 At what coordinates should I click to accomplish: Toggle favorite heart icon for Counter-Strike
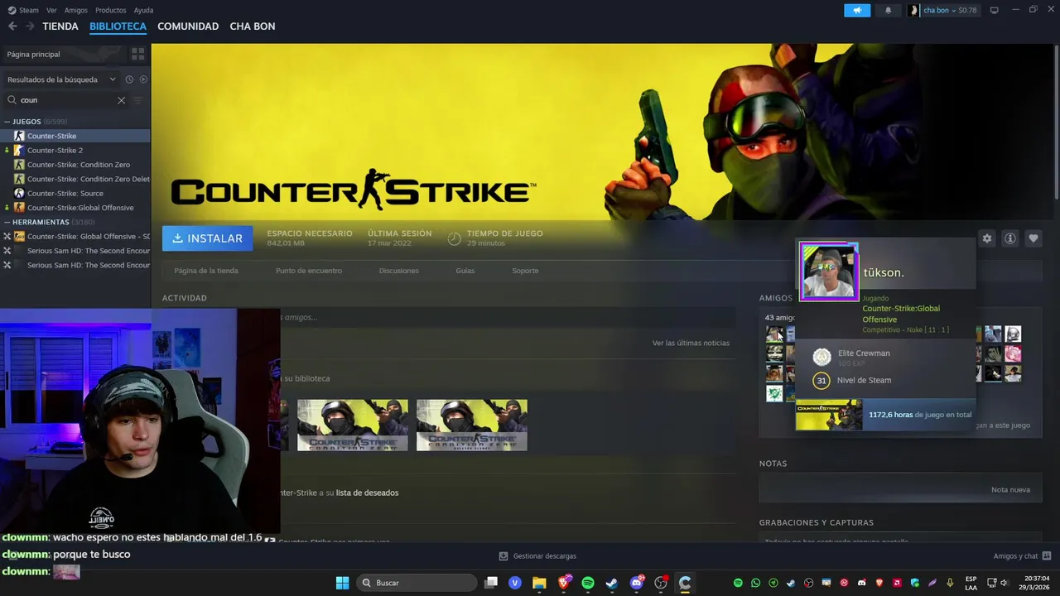[x=1033, y=238]
